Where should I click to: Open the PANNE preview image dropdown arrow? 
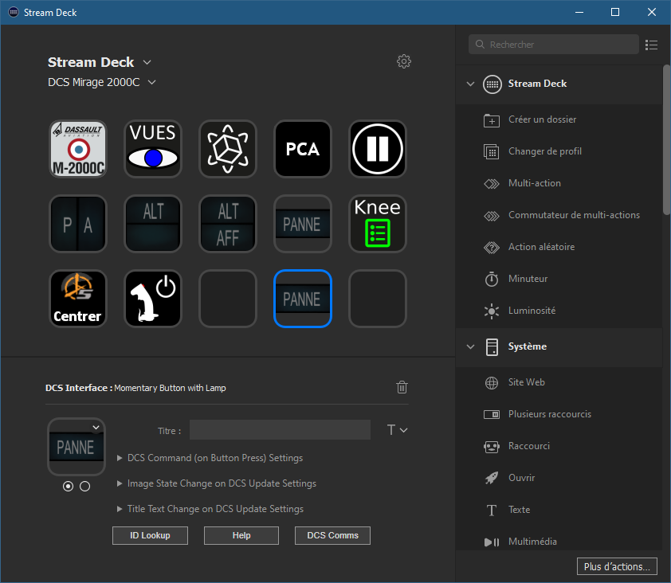96,428
